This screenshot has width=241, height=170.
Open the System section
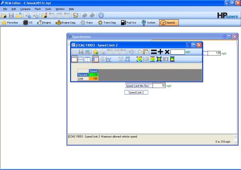[x=148, y=23]
